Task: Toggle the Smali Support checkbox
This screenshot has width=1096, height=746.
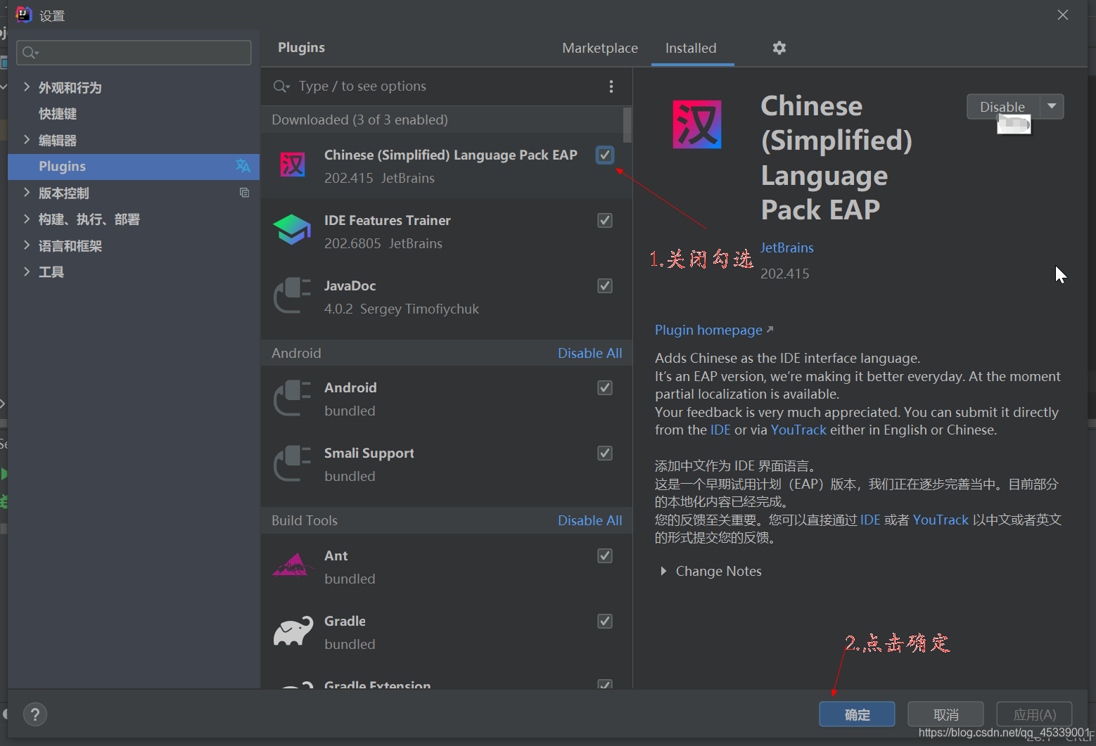Action: [605, 453]
